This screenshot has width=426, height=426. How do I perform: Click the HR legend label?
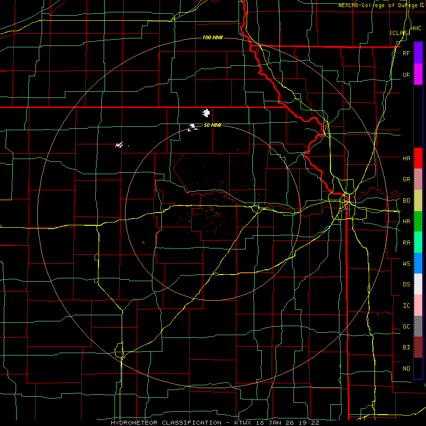pyautogui.click(x=406, y=222)
